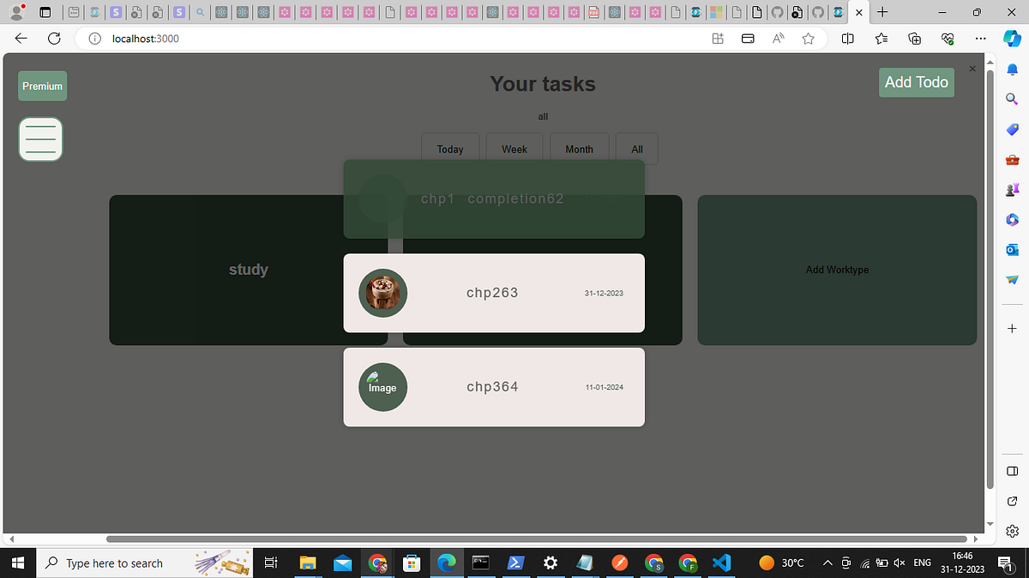Screen dimensions: 1029x578
Task: Click the chp263 task avatar image
Action: [382, 293]
